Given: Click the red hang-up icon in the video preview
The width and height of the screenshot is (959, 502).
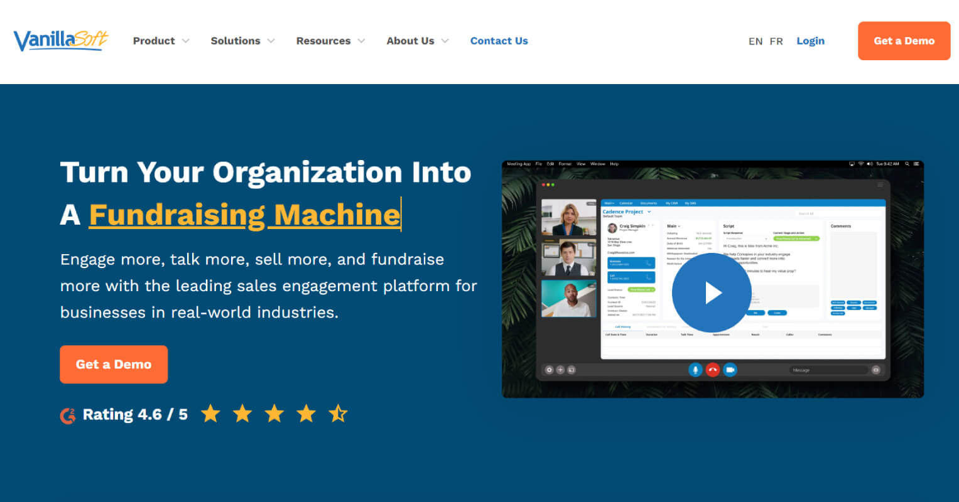Looking at the screenshot, I should click(713, 370).
